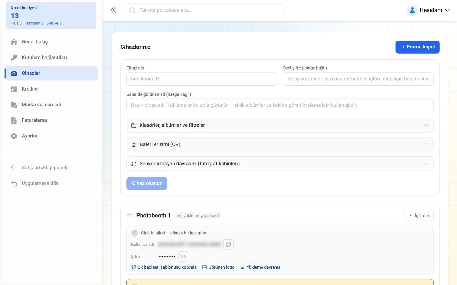Open the Yükleme davranışı link
Screen dimensions: 457x285
pyautogui.click(x=261, y=267)
